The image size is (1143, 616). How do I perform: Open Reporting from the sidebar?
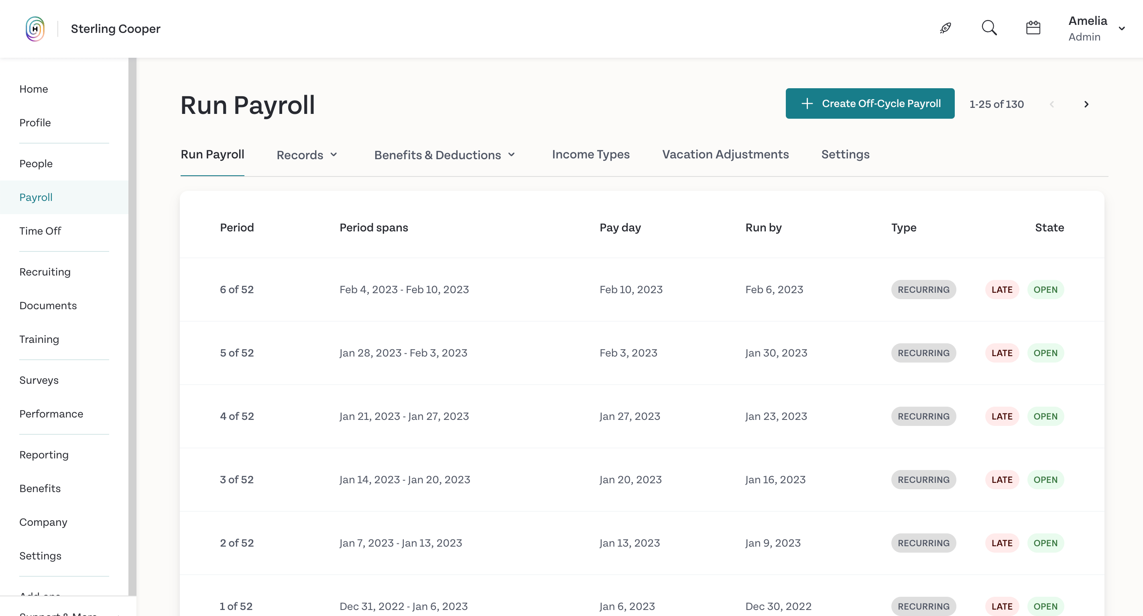43,454
